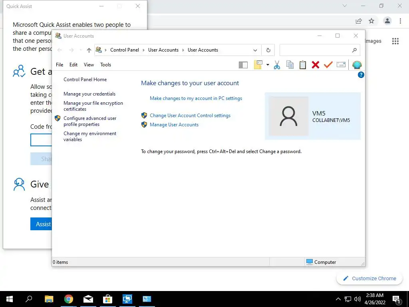Open the Tools menu
The width and height of the screenshot is (409, 307).
pos(105,65)
